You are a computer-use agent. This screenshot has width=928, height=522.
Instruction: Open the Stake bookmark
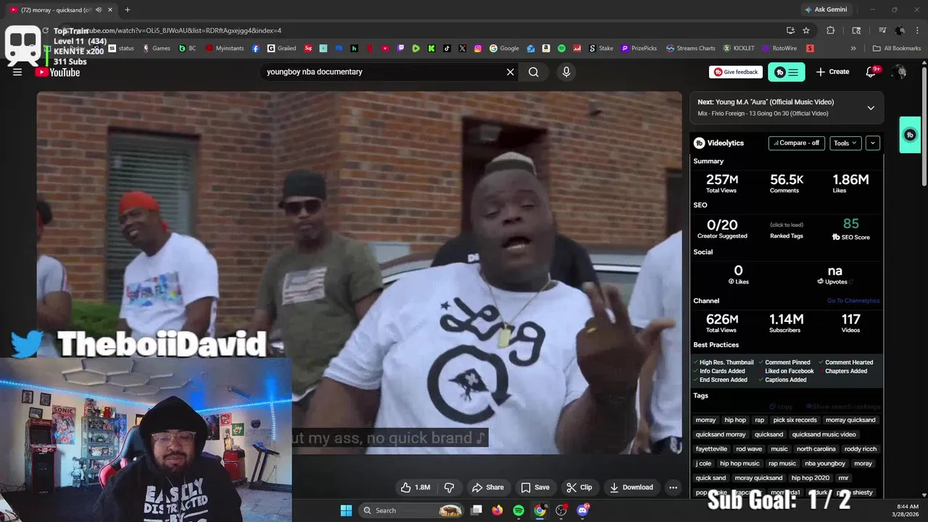(x=601, y=49)
